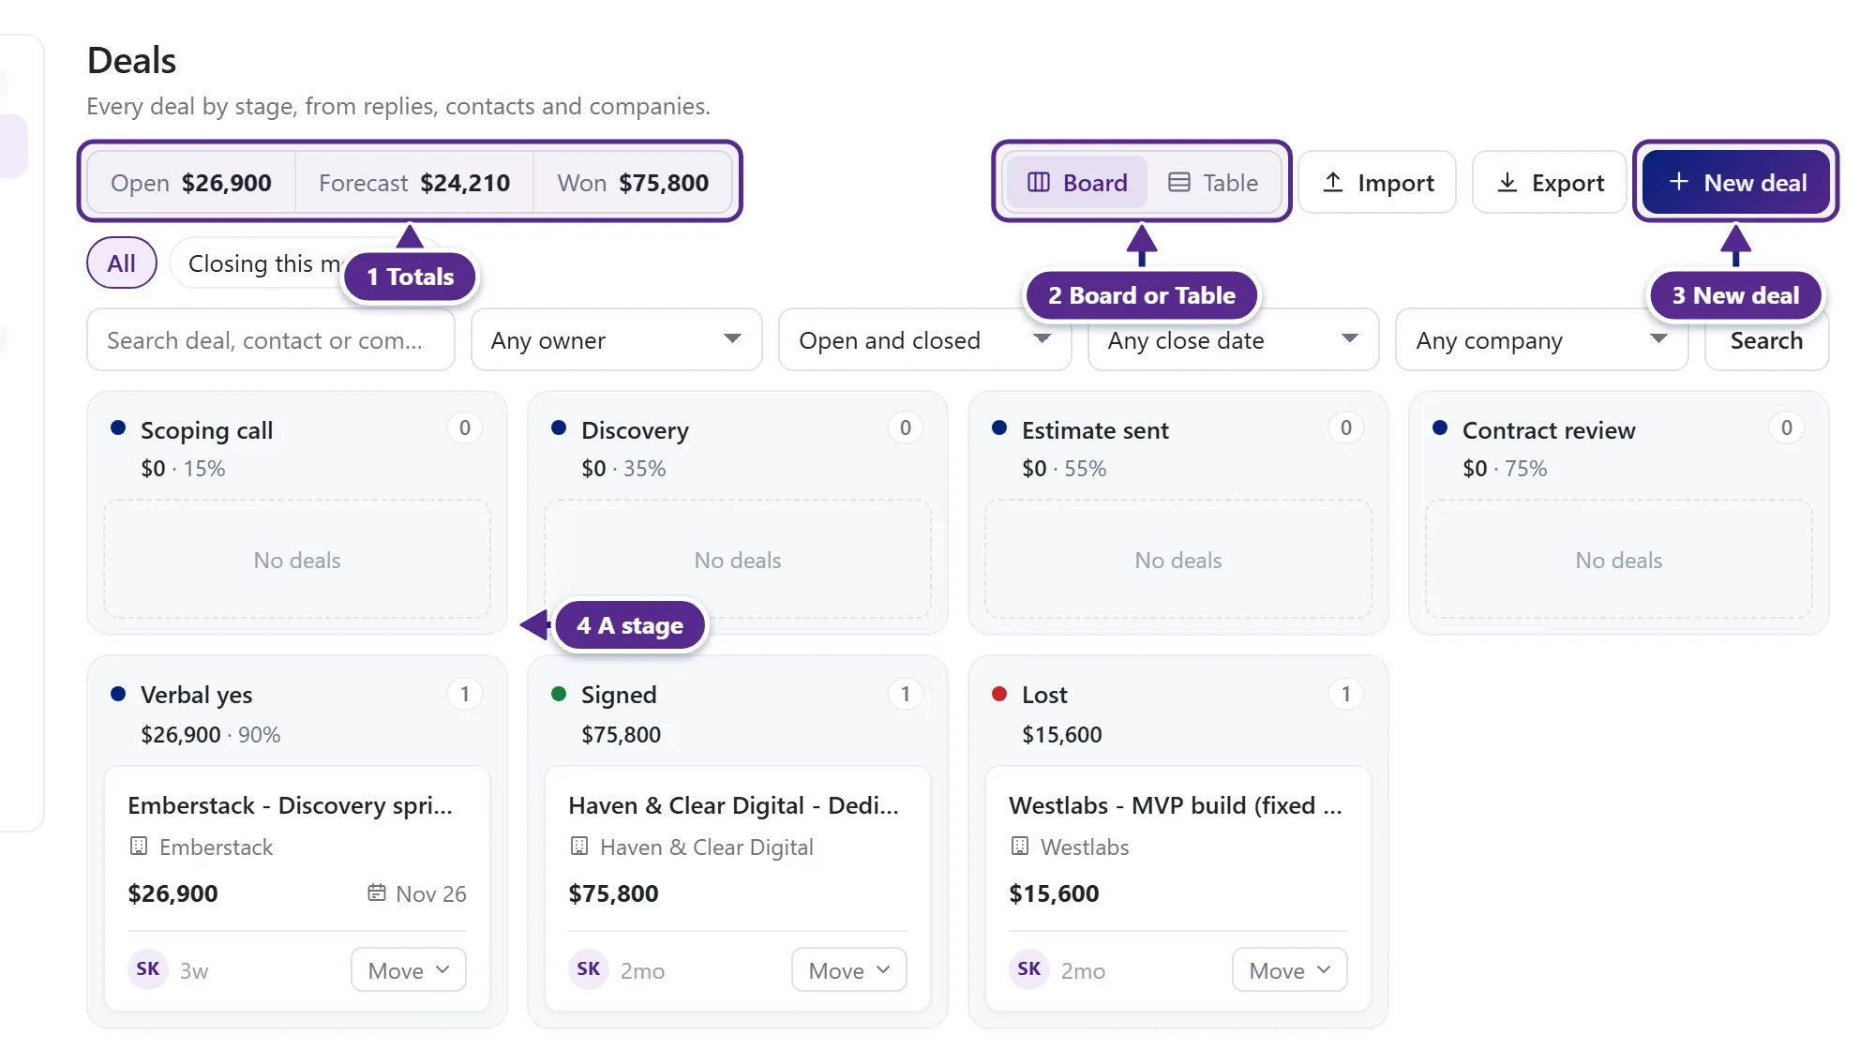Open the Haven & Clear Digital deal title
Viewport: 1875px width, 1050px height.
pyautogui.click(x=734, y=805)
